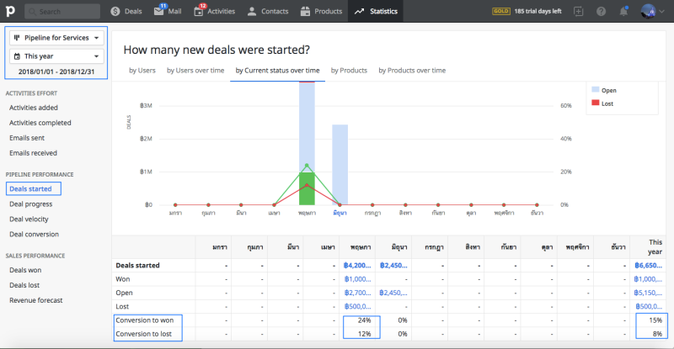Viewport: 674px width, 349px height.
Task: Open Activities added report
Action: [34, 108]
